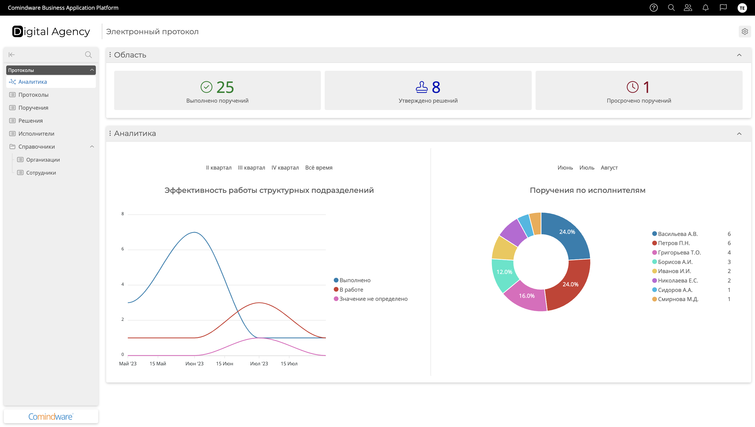
Task: Open Решения in sidebar
Action: [x=51, y=121]
